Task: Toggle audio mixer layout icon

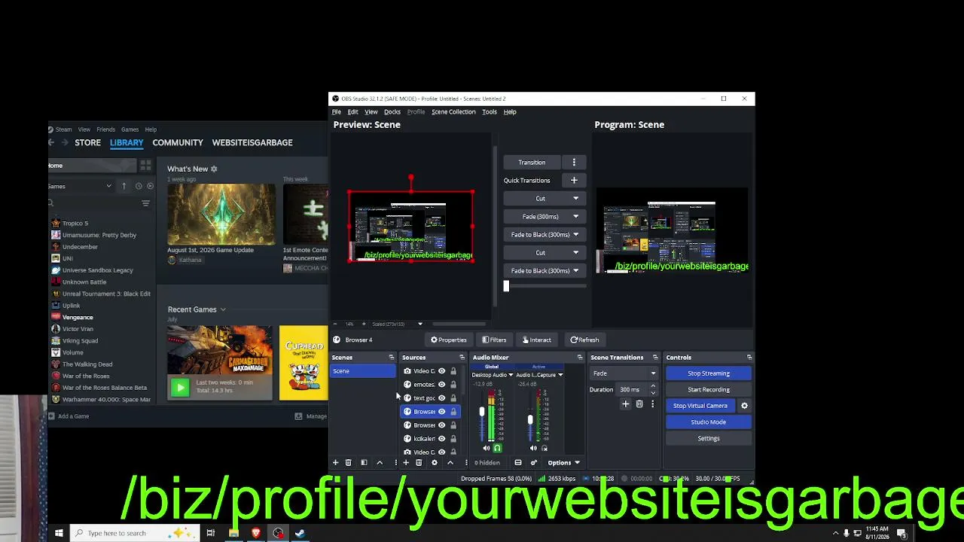Action: (x=518, y=463)
